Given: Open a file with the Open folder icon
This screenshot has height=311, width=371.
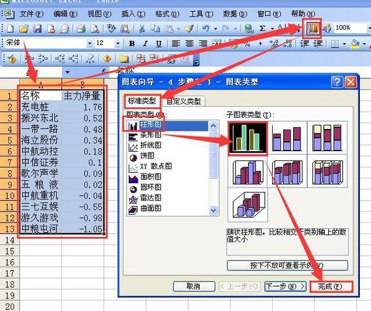Looking at the screenshot, I should (23, 29).
